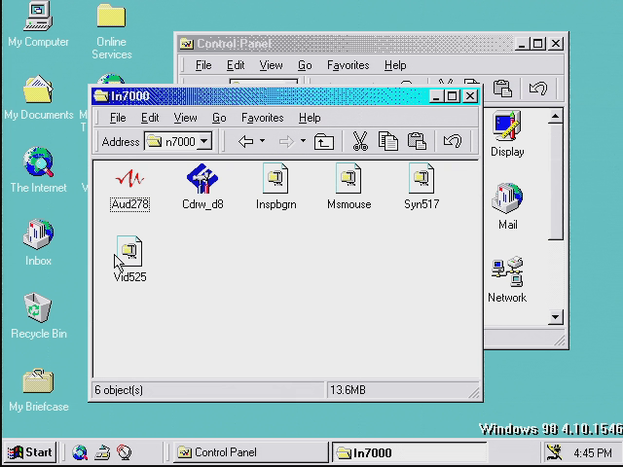Open Go menu in In7000 window
623x467 pixels.
(x=219, y=118)
